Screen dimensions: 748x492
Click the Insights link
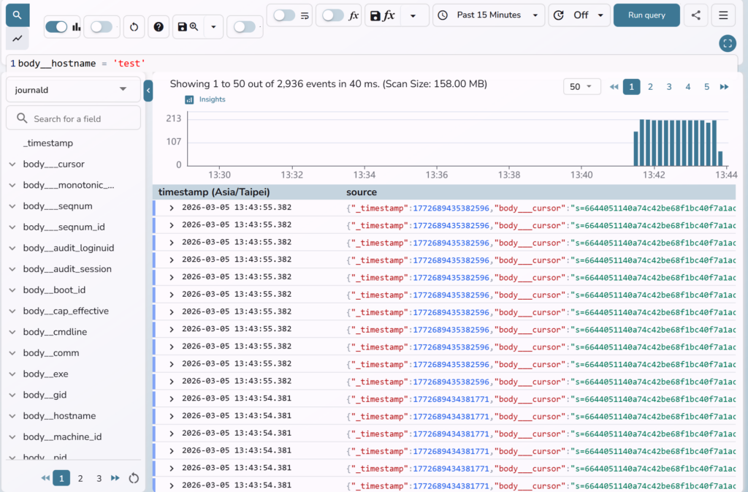212,99
